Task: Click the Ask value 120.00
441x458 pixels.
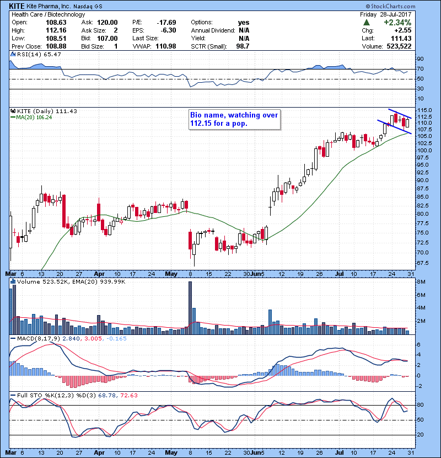Action: coord(107,23)
